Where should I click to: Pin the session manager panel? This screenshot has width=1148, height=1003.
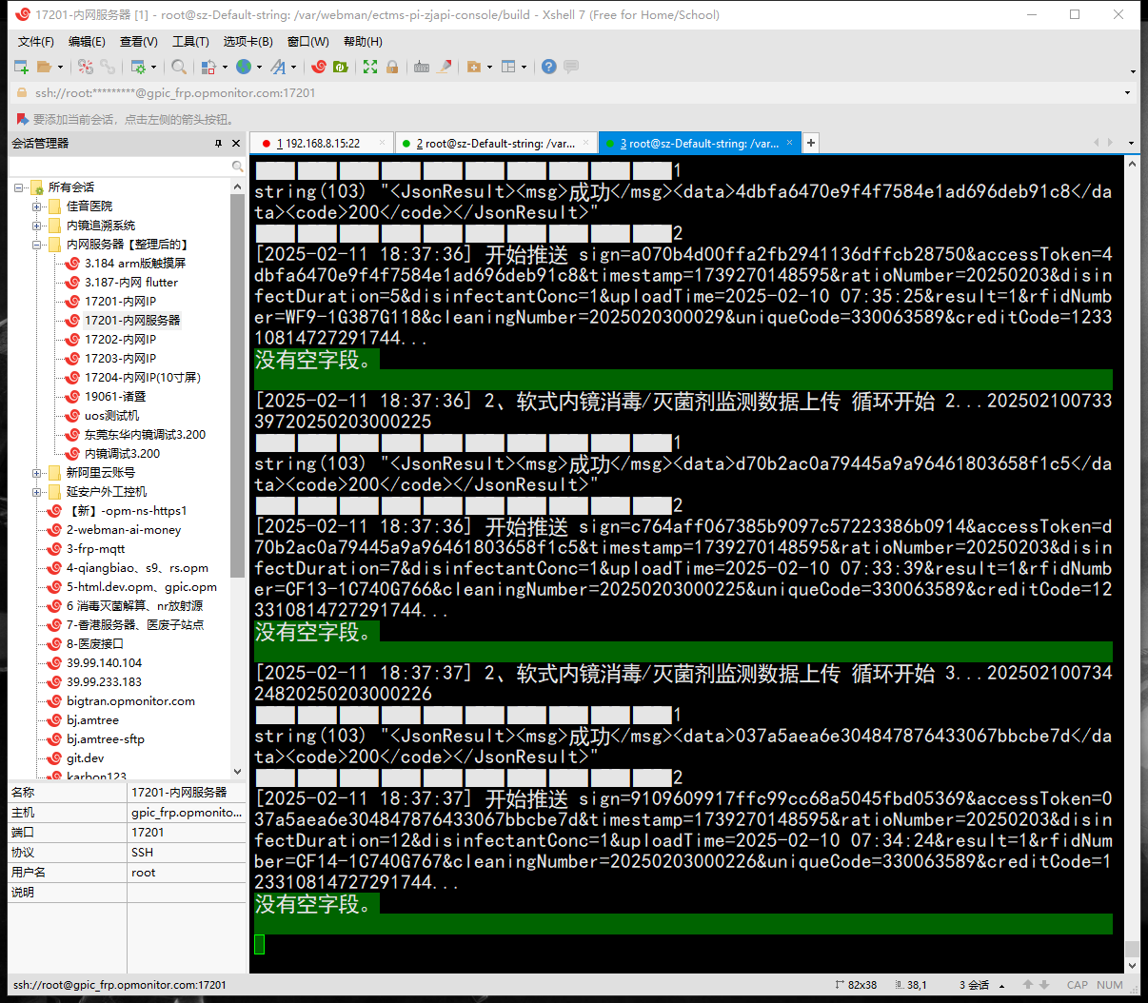tap(218, 144)
